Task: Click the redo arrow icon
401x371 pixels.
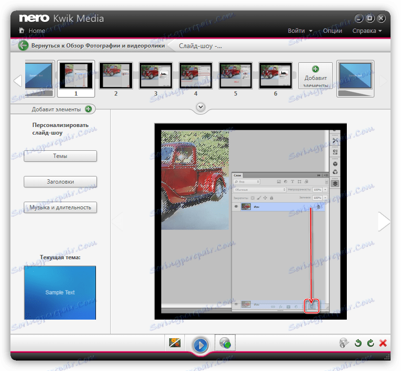Action: point(371,343)
